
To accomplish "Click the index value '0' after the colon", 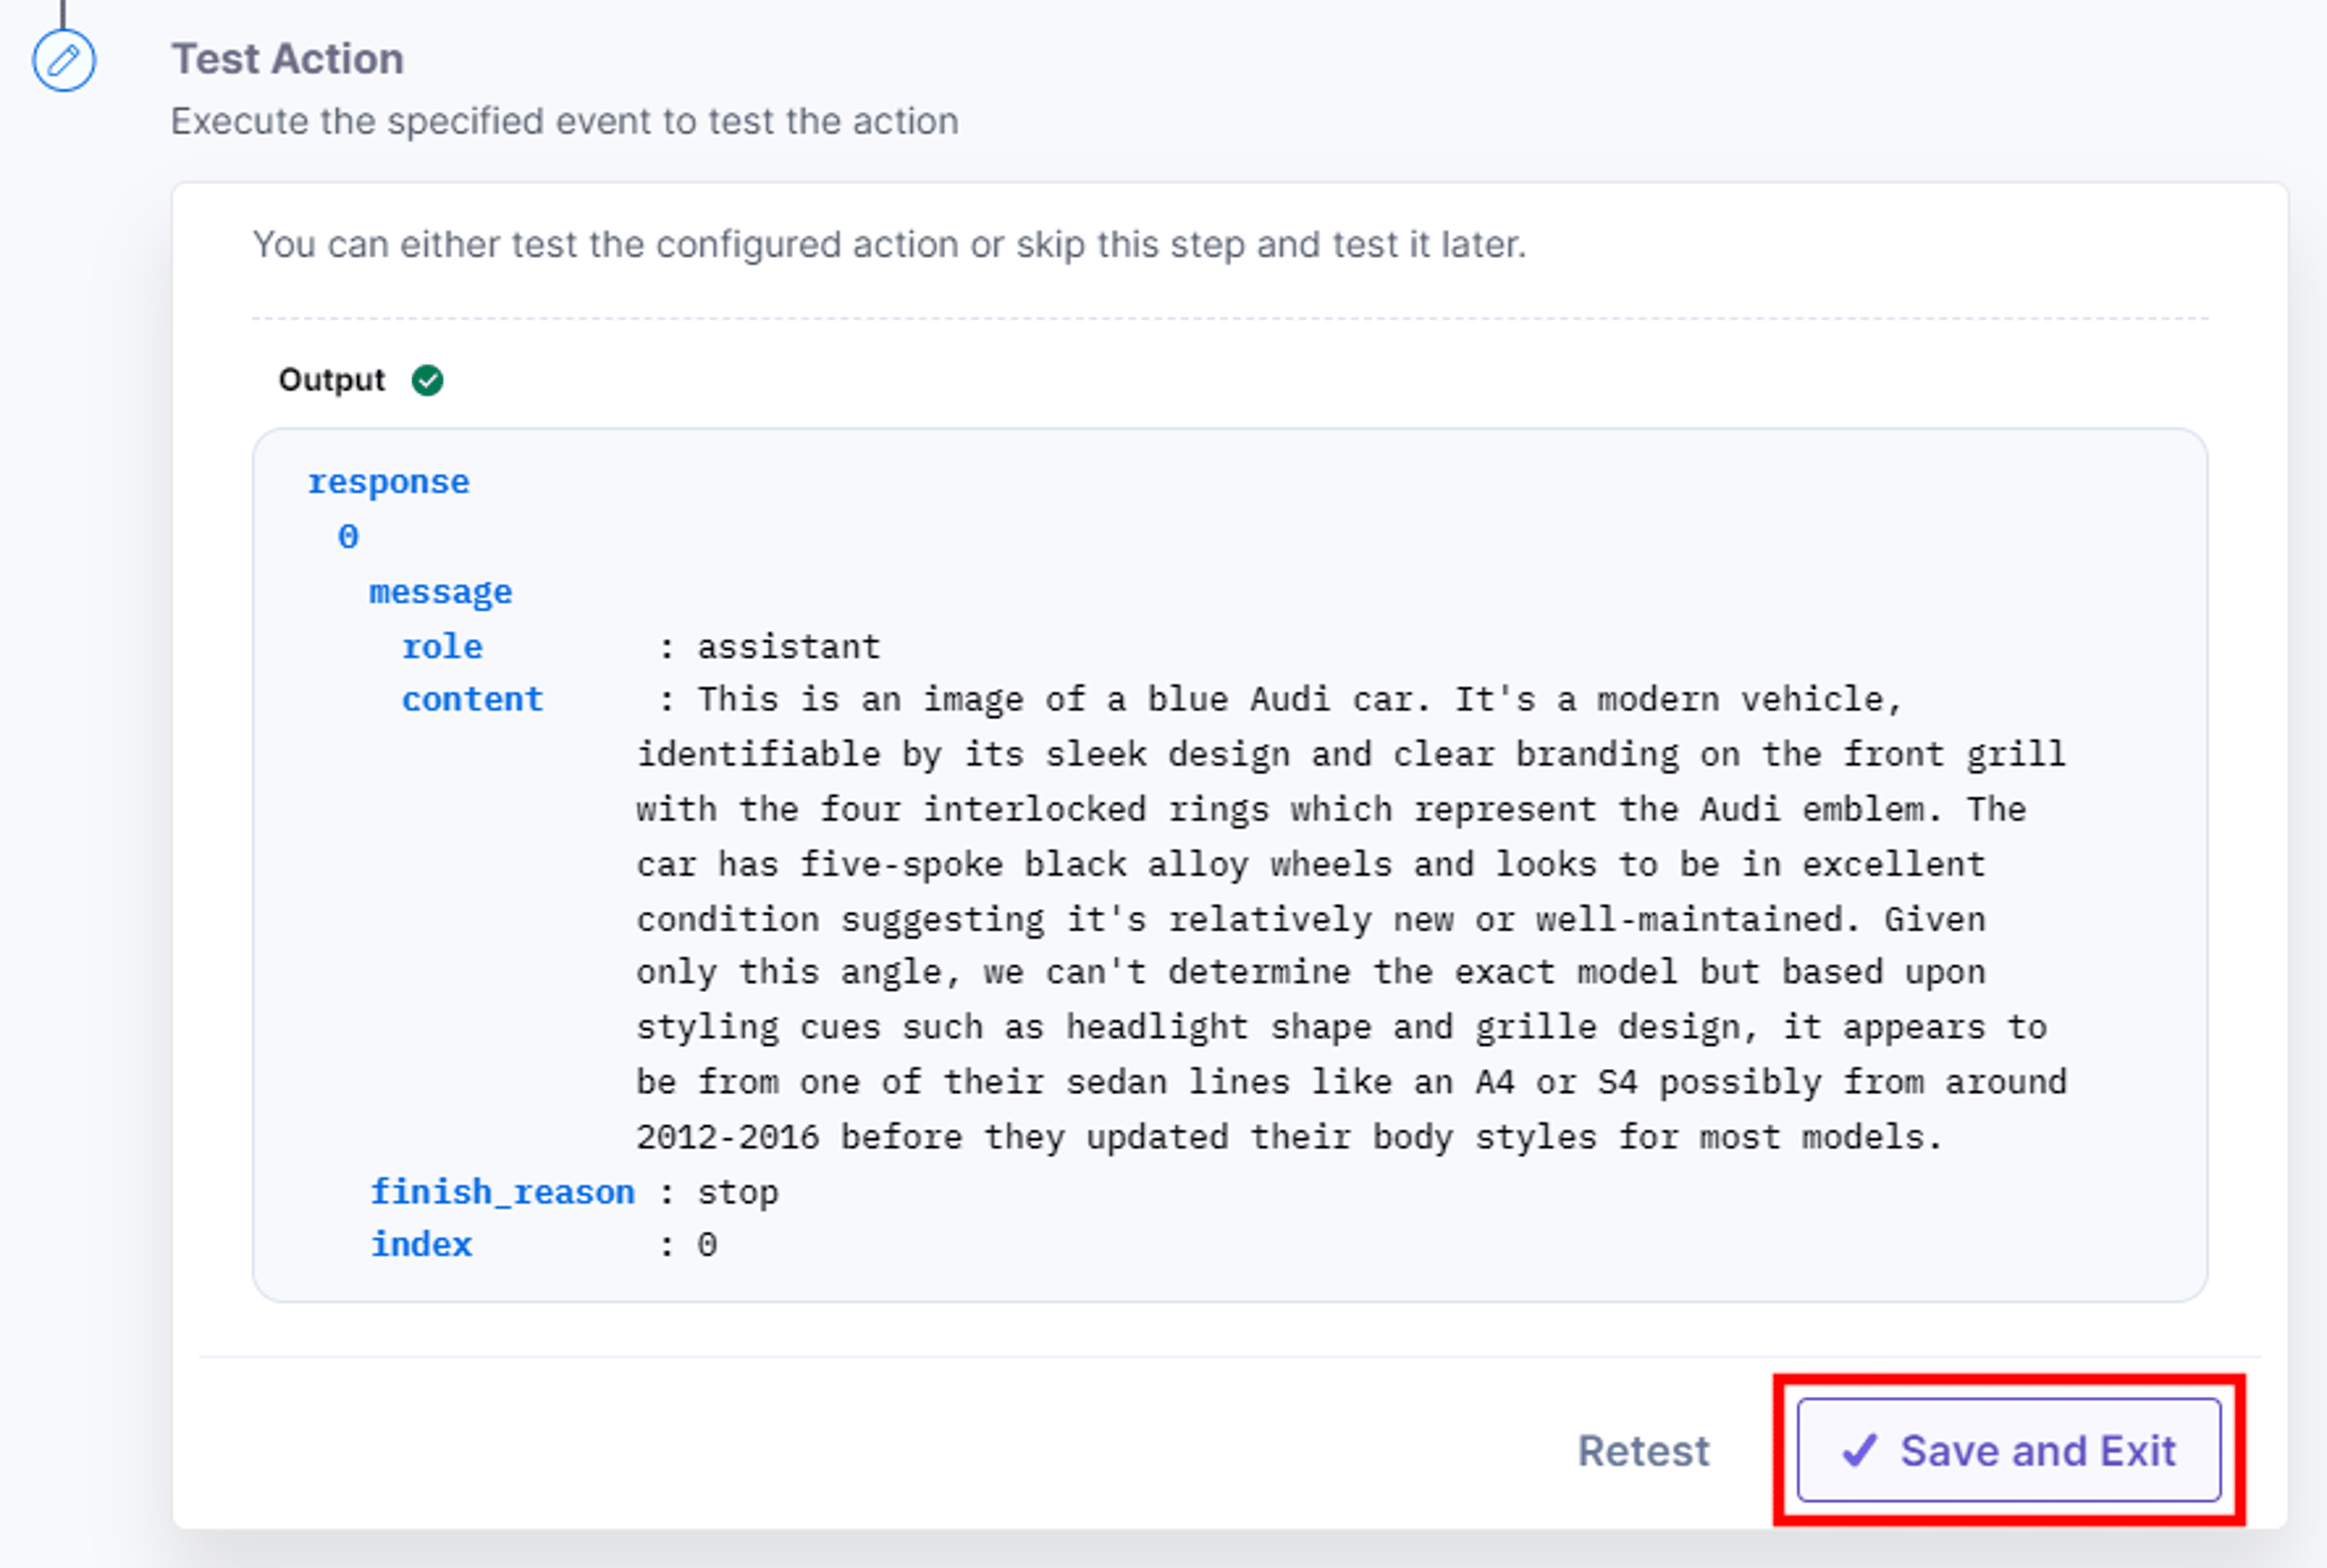I will click(x=707, y=1245).
